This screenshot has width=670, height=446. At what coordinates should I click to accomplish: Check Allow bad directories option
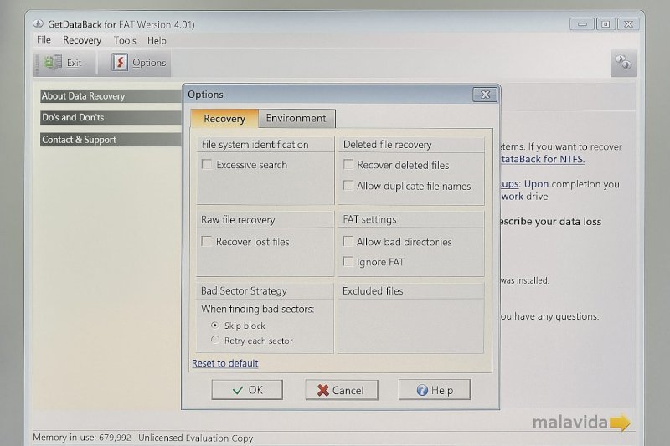(x=348, y=242)
